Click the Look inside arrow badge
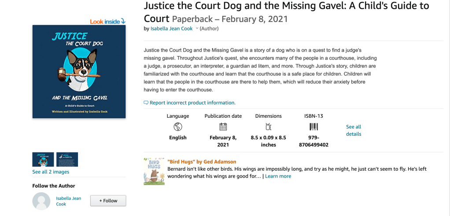 [108, 22]
